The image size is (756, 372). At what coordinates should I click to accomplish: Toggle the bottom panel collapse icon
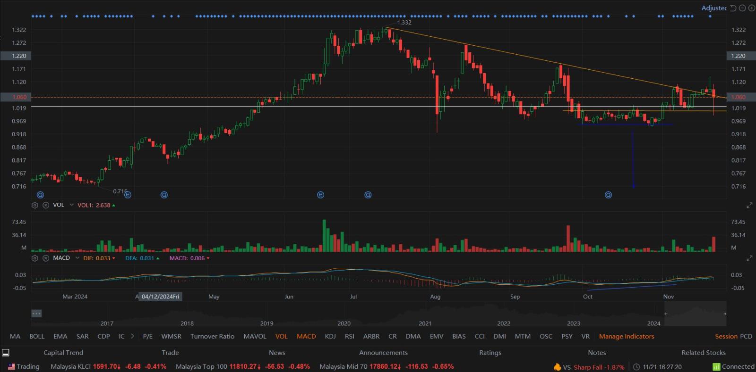(6, 353)
